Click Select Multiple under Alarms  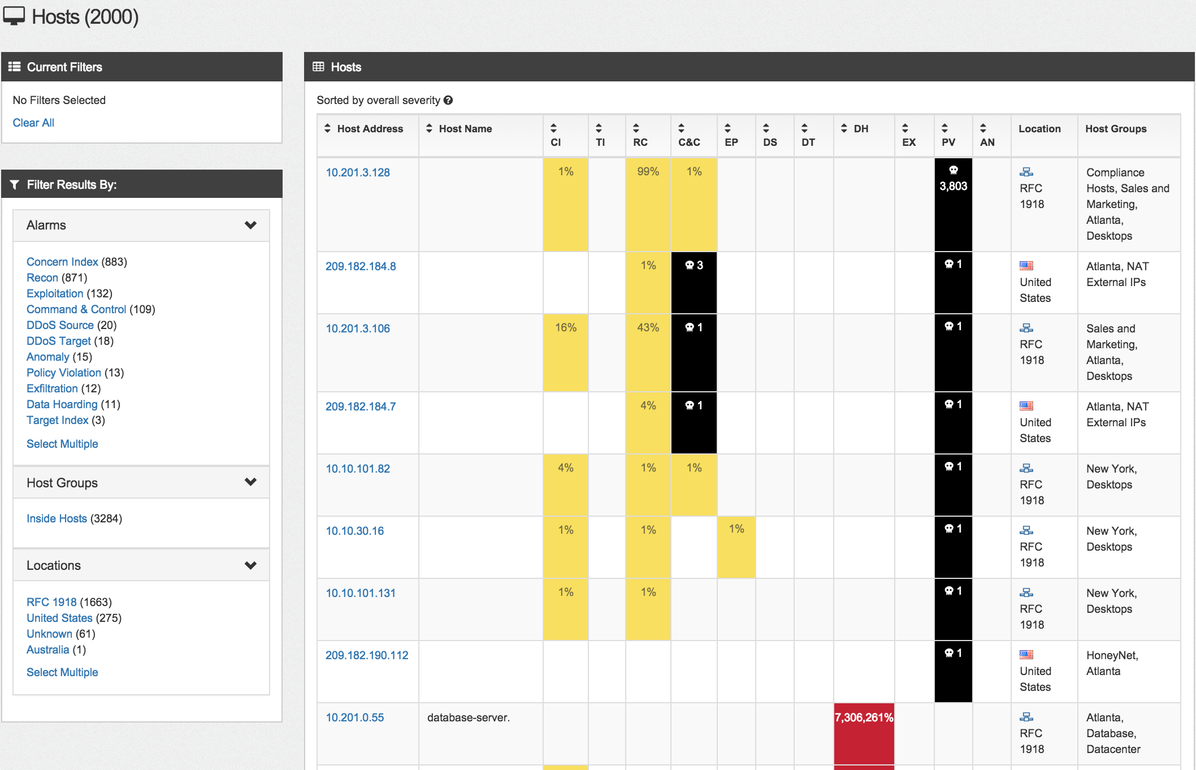coord(62,444)
